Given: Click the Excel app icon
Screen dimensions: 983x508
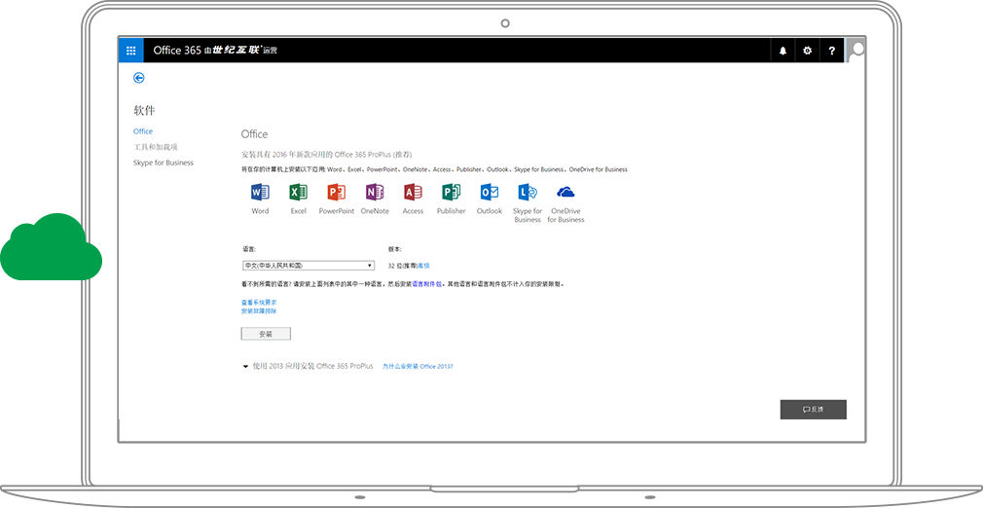Looking at the screenshot, I should click(298, 192).
